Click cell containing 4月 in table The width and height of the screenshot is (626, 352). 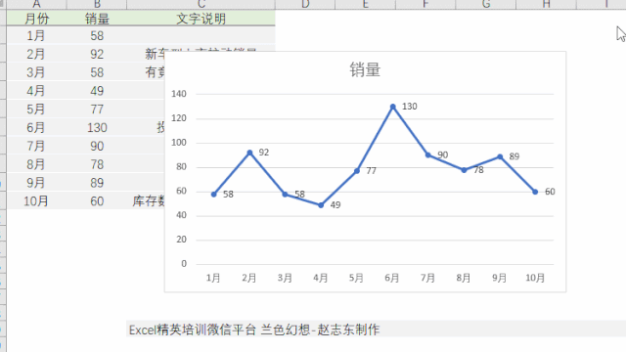pyautogui.click(x=37, y=91)
